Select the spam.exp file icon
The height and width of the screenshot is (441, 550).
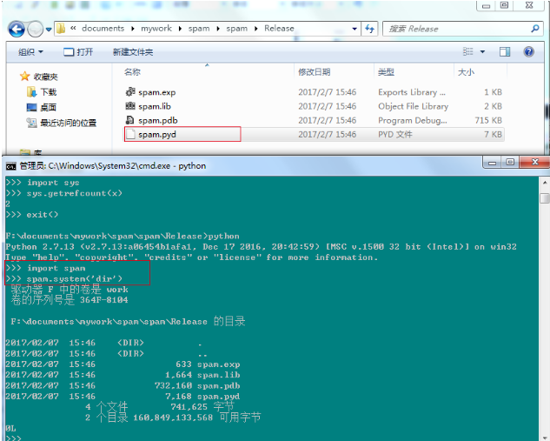[130, 92]
